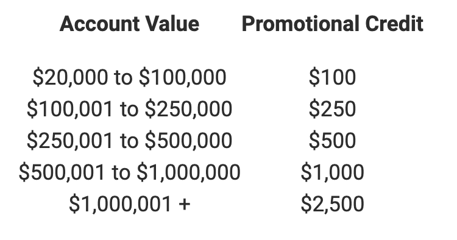Click the $250,000 upper limit in second row
The height and width of the screenshot is (240, 457).
(x=188, y=109)
